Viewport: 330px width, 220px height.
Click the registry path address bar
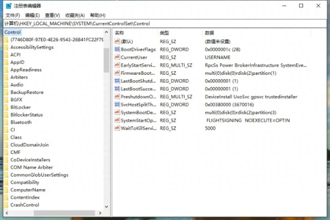tap(165, 24)
